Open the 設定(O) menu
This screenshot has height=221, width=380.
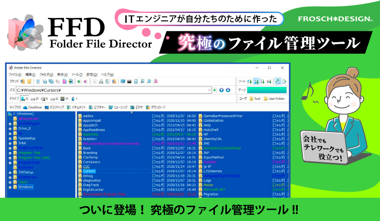coord(92,74)
